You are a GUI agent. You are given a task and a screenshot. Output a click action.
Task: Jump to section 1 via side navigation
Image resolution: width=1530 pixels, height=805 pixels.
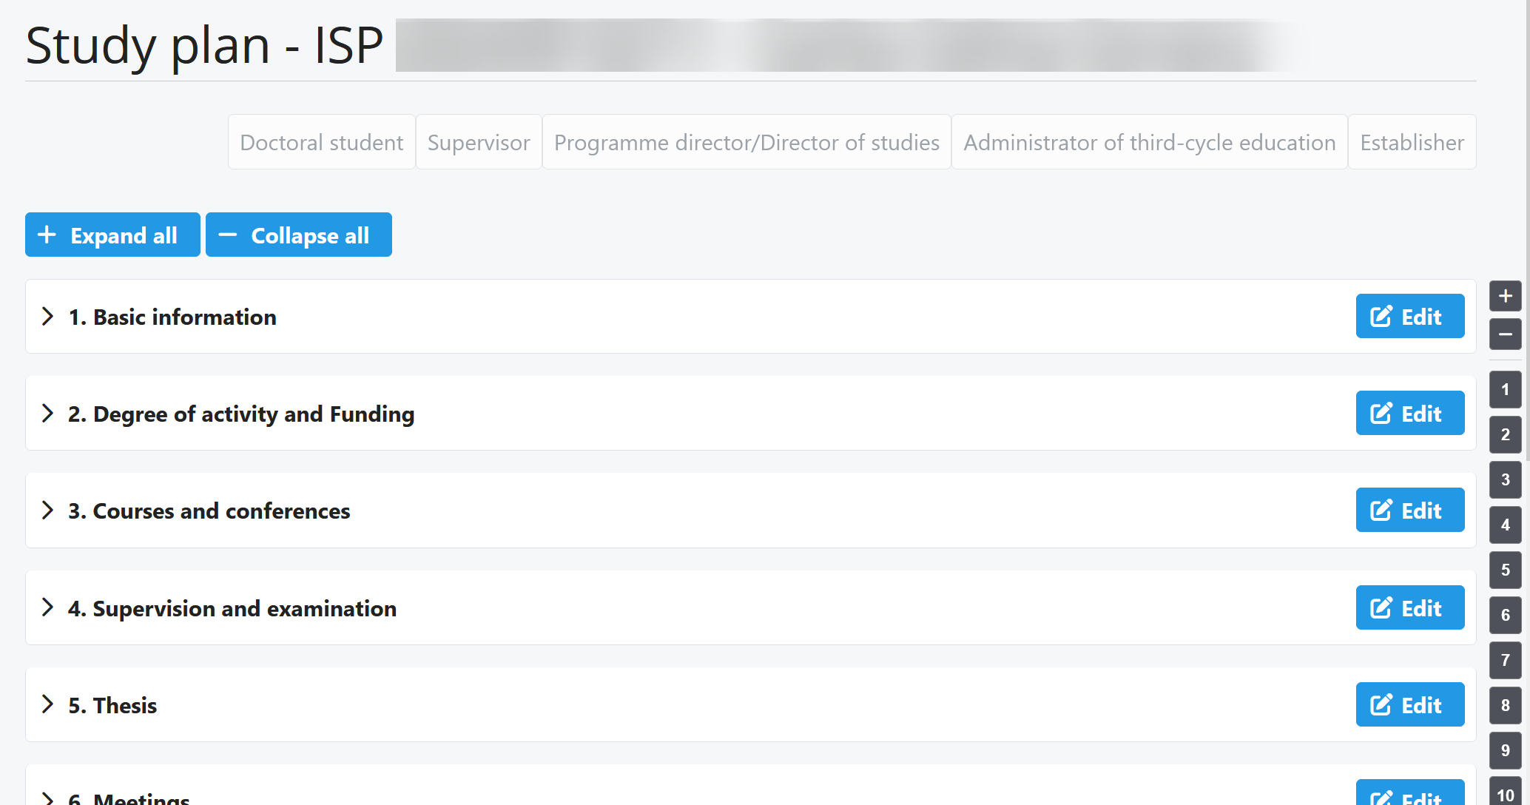(1505, 390)
